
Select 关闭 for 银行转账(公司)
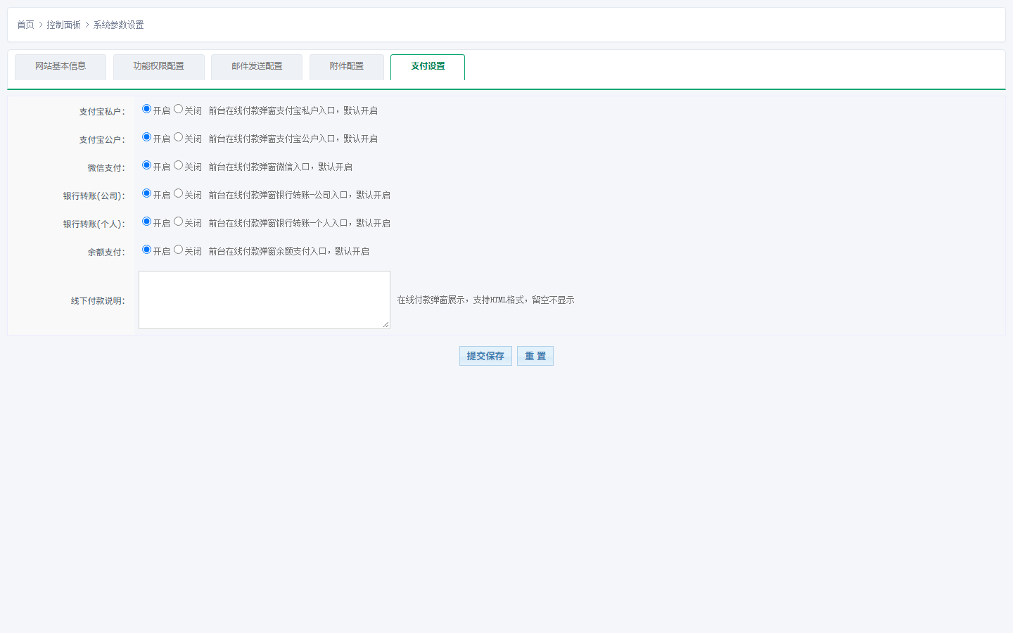pos(178,193)
